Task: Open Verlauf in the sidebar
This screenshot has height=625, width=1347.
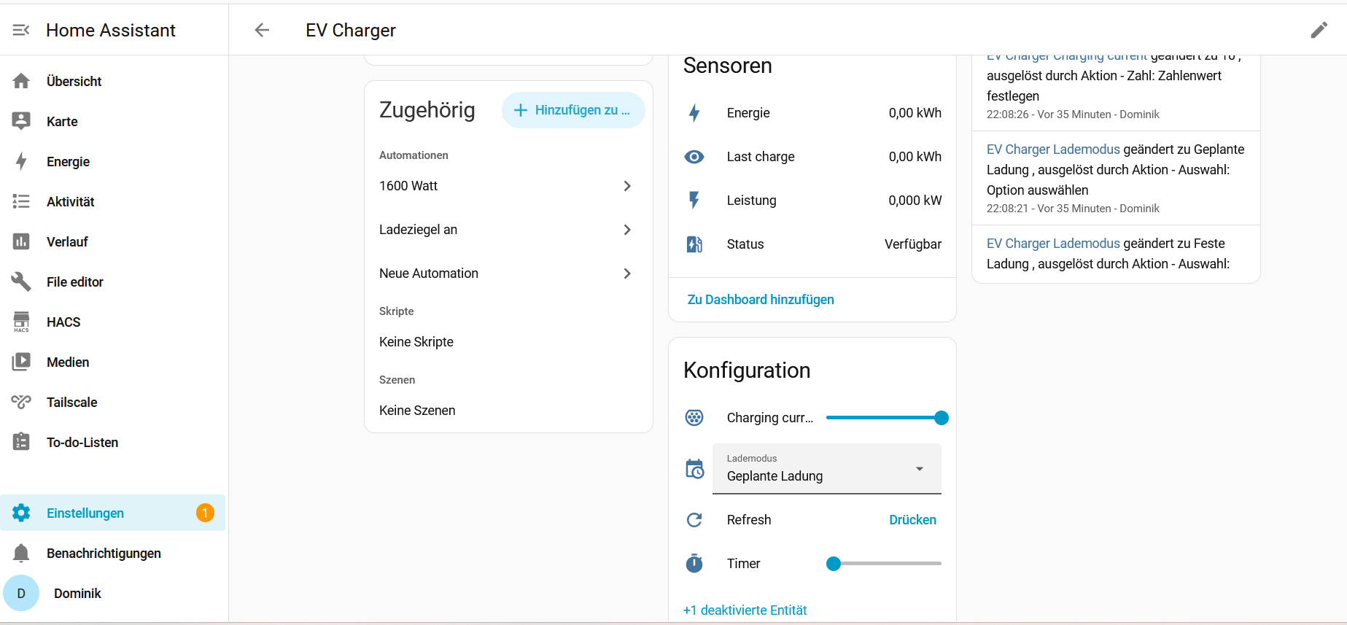Action: click(x=113, y=241)
